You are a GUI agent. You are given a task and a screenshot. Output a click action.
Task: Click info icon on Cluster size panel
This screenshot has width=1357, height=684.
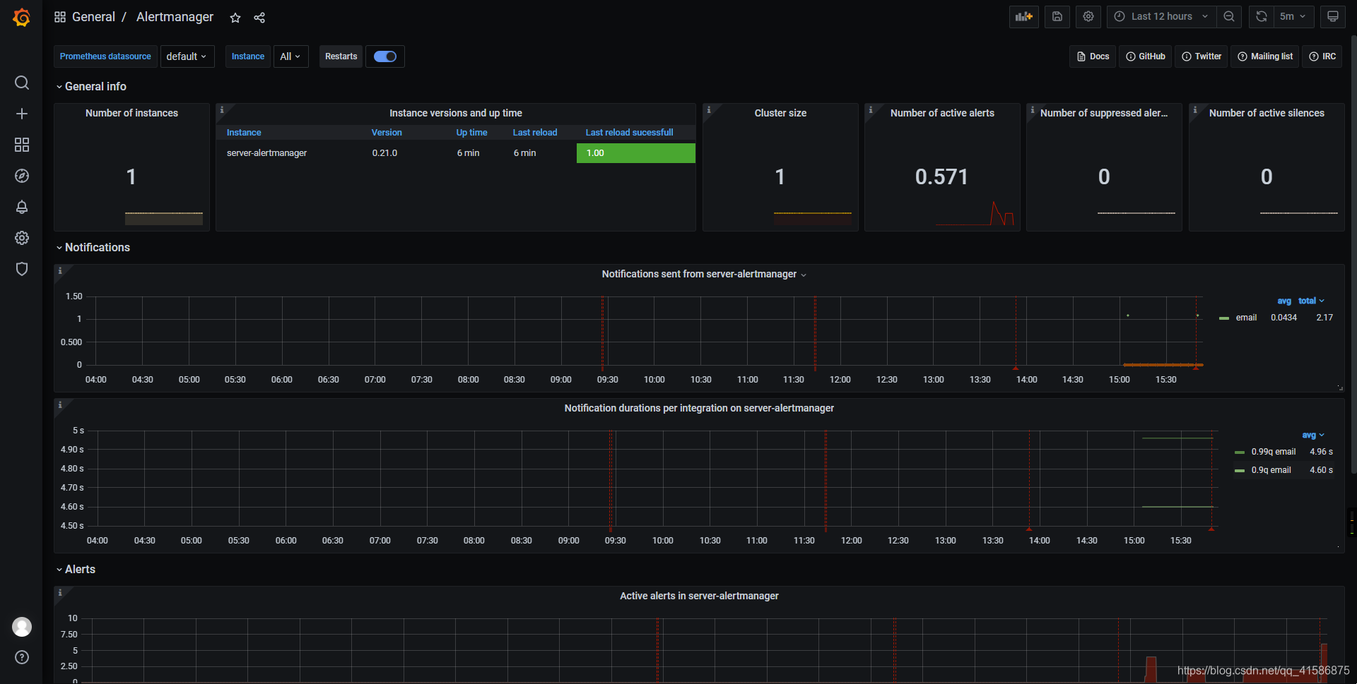(x=709, y=110)
